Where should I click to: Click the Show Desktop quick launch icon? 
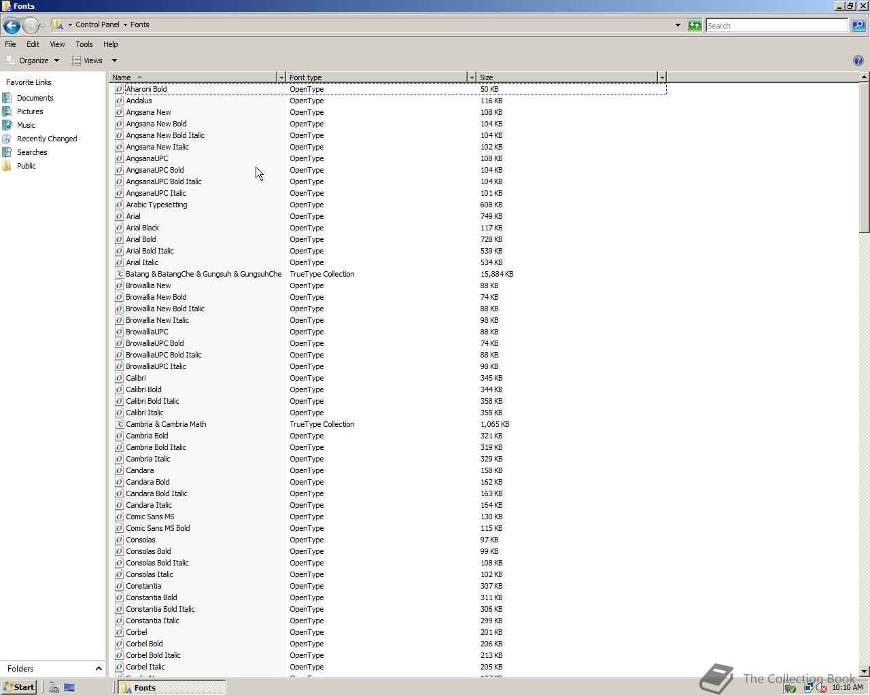coord(69,688)
